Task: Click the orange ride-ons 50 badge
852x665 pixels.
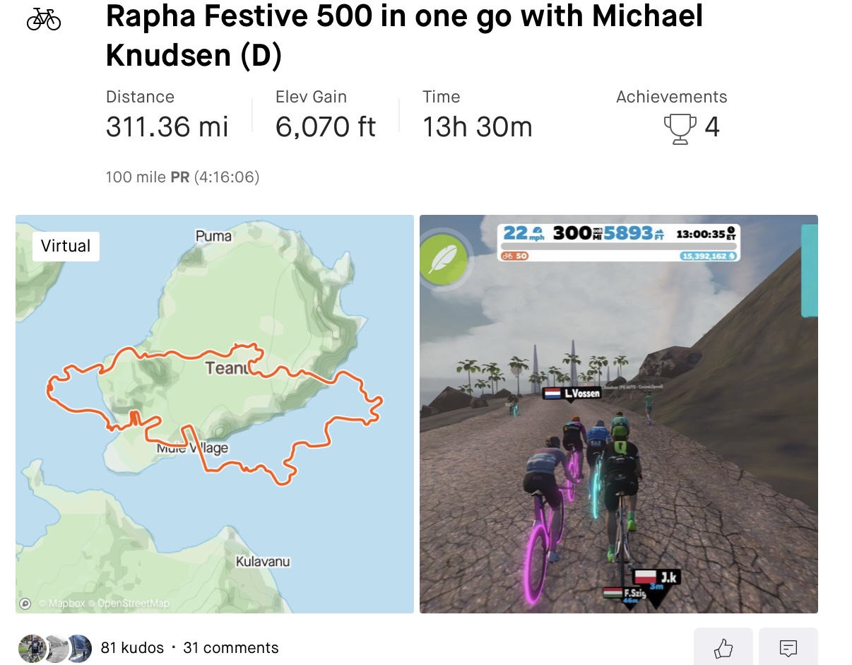Action: click(x=516, y=256)
